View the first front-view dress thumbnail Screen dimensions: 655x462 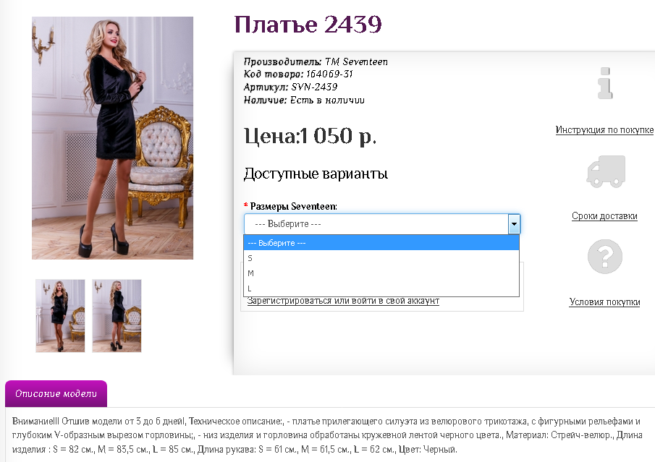pyautogui.click(x=60, y=316)
